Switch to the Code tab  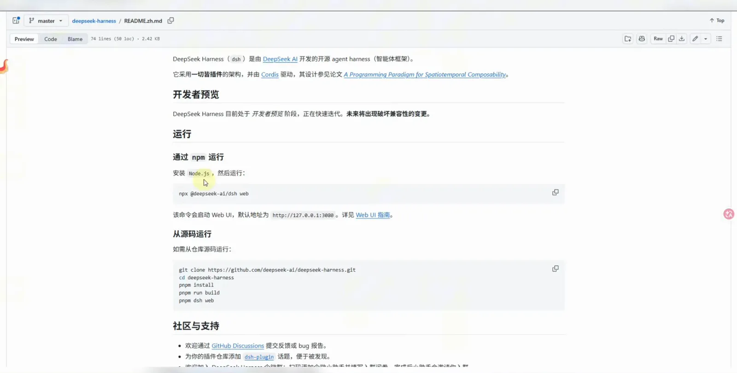(x=51, y=39)
